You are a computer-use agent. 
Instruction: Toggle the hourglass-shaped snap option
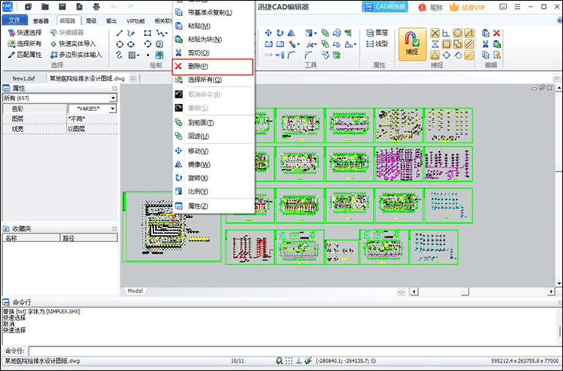click(x=435, y=44)
